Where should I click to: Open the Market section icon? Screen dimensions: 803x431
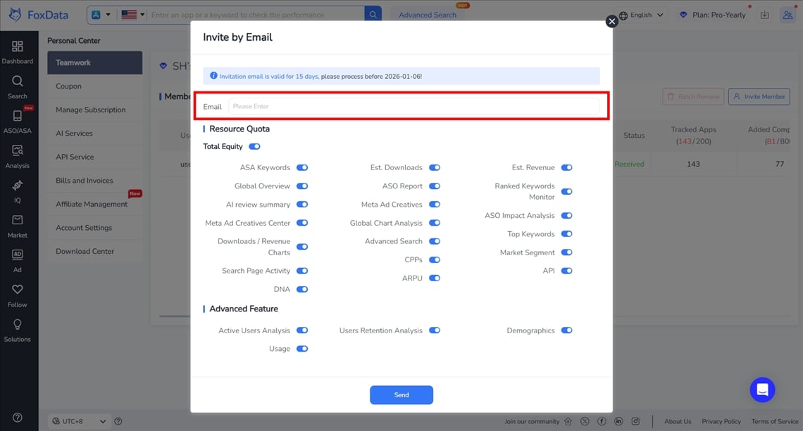[17, 221]
